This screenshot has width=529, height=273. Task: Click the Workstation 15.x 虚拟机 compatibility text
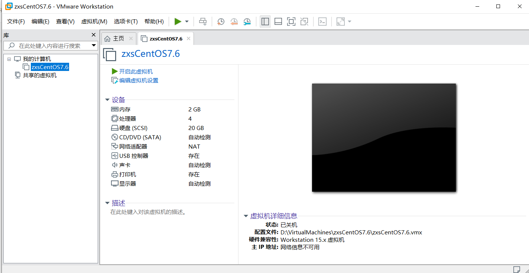tap(312, 240)
